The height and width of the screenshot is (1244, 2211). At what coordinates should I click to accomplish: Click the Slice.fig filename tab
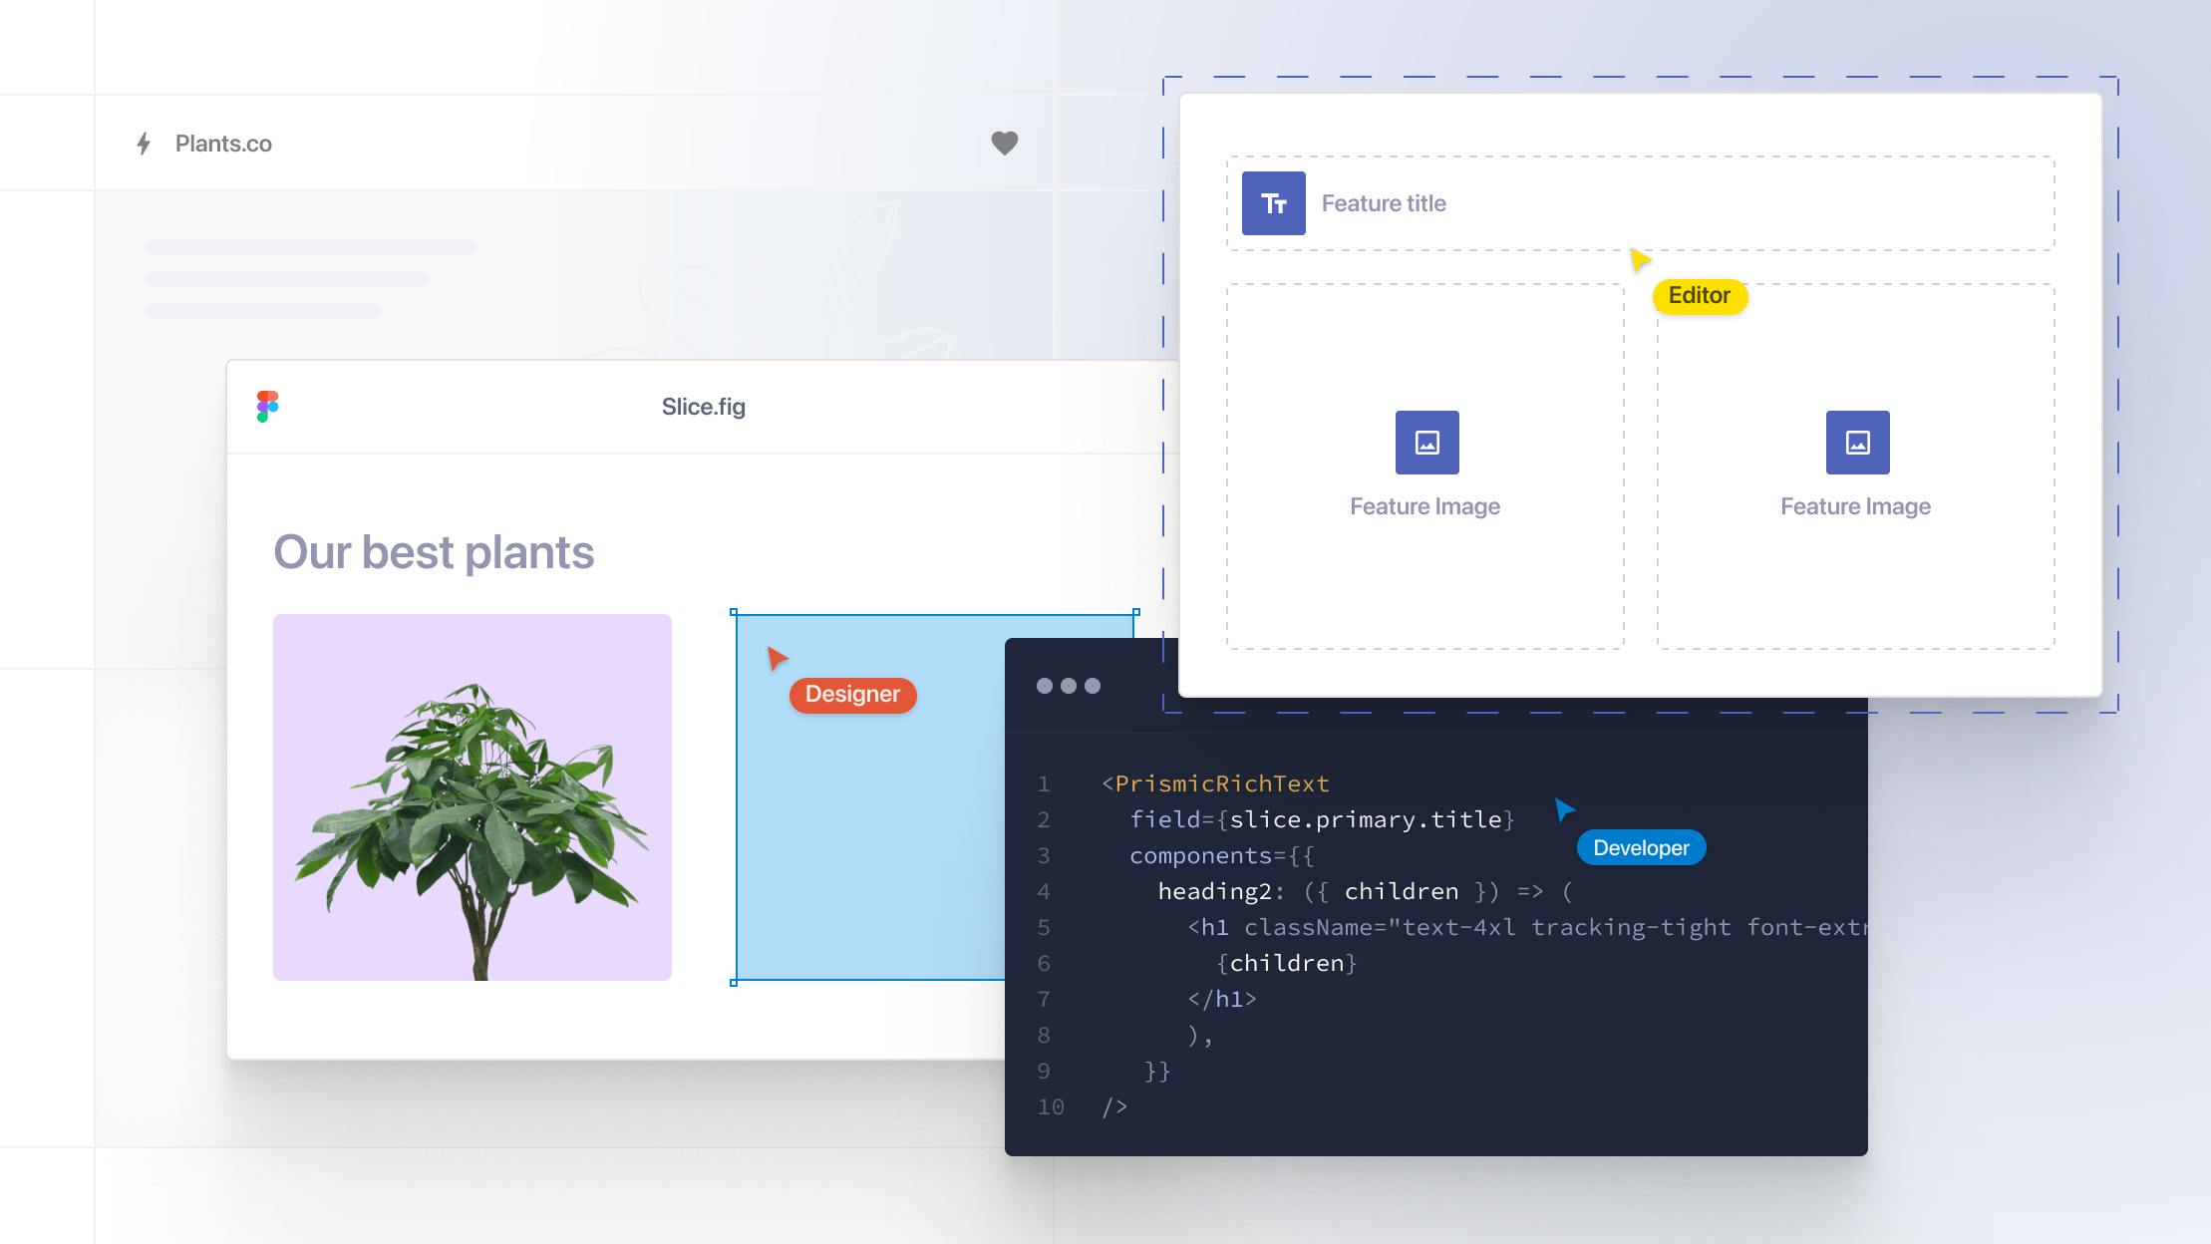click(702, 406)
